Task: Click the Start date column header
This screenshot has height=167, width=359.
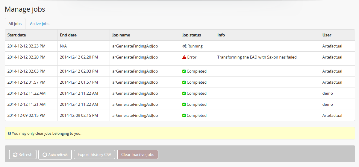Action: coord(17,35)
